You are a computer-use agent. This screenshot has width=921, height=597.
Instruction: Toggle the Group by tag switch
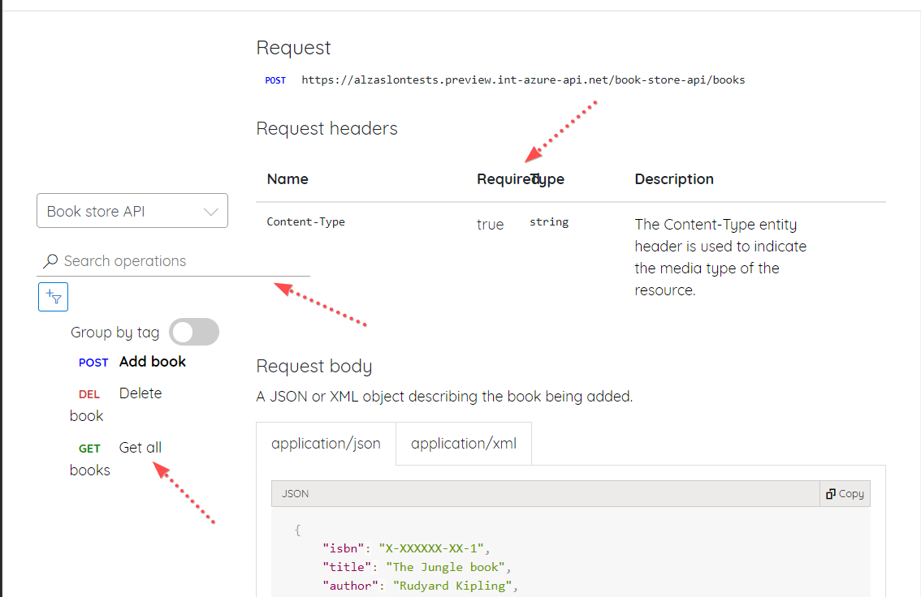[194, 332]
